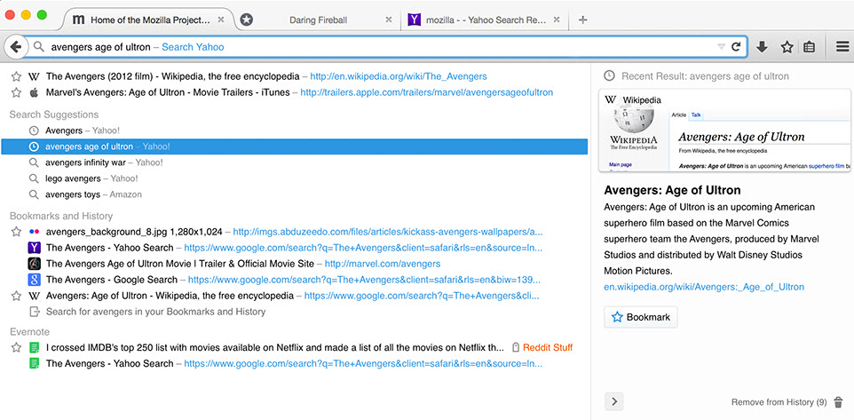Switch to the Daring Fireball tab

318,20
